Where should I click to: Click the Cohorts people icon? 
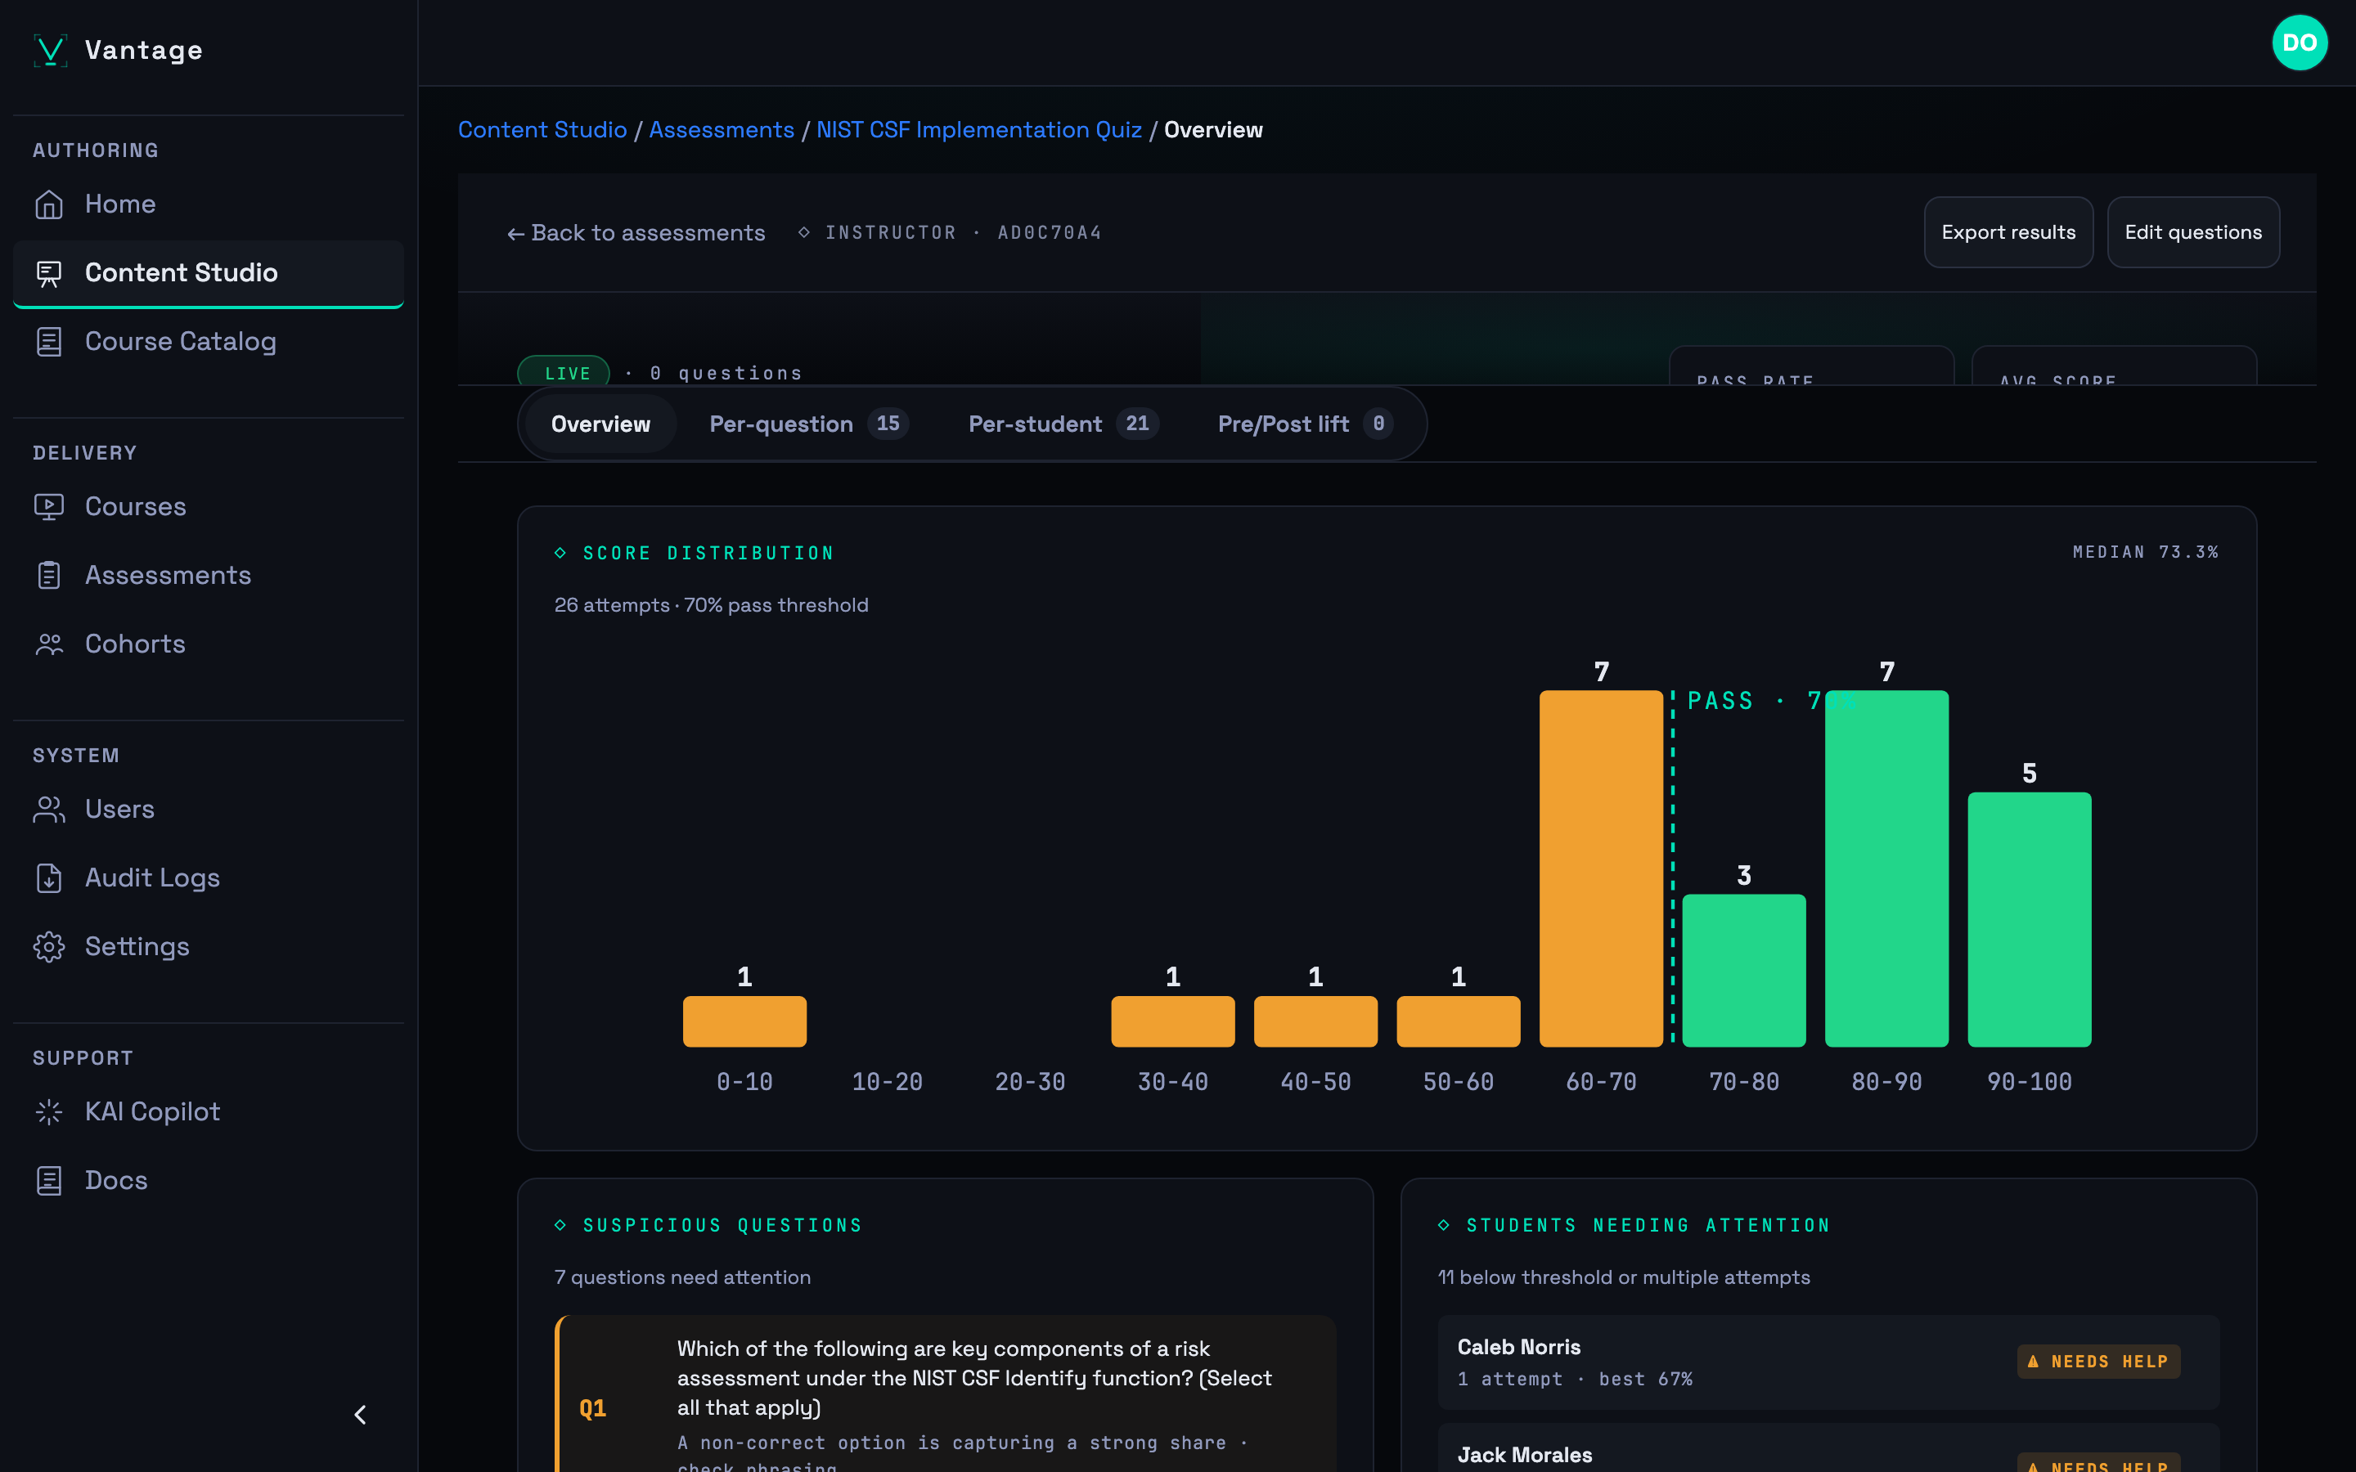49,644
